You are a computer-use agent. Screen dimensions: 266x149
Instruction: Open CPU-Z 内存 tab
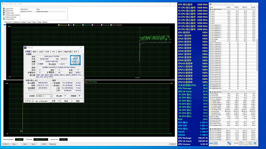47,52
